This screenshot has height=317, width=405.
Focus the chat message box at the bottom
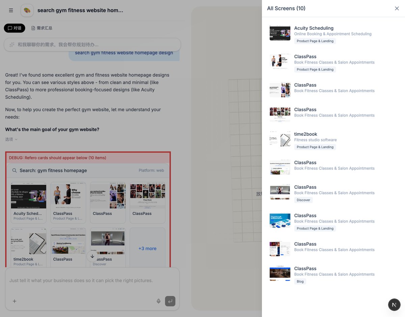pyautogui.click(x=92, y=281)
